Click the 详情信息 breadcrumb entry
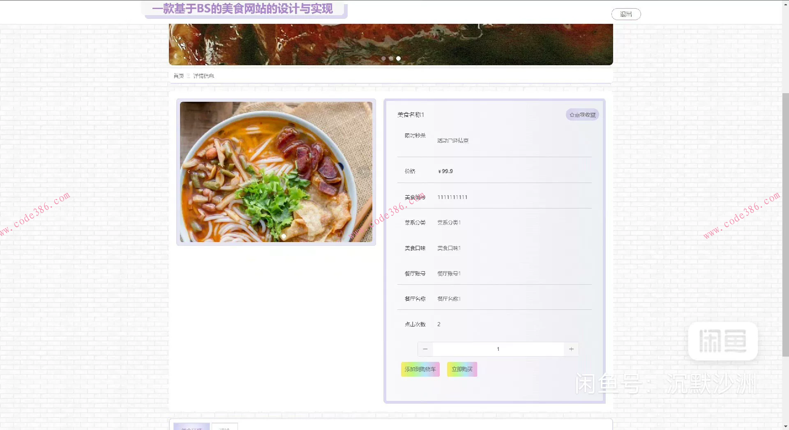The height and width of the screenshot is (430, 789). 204,75
